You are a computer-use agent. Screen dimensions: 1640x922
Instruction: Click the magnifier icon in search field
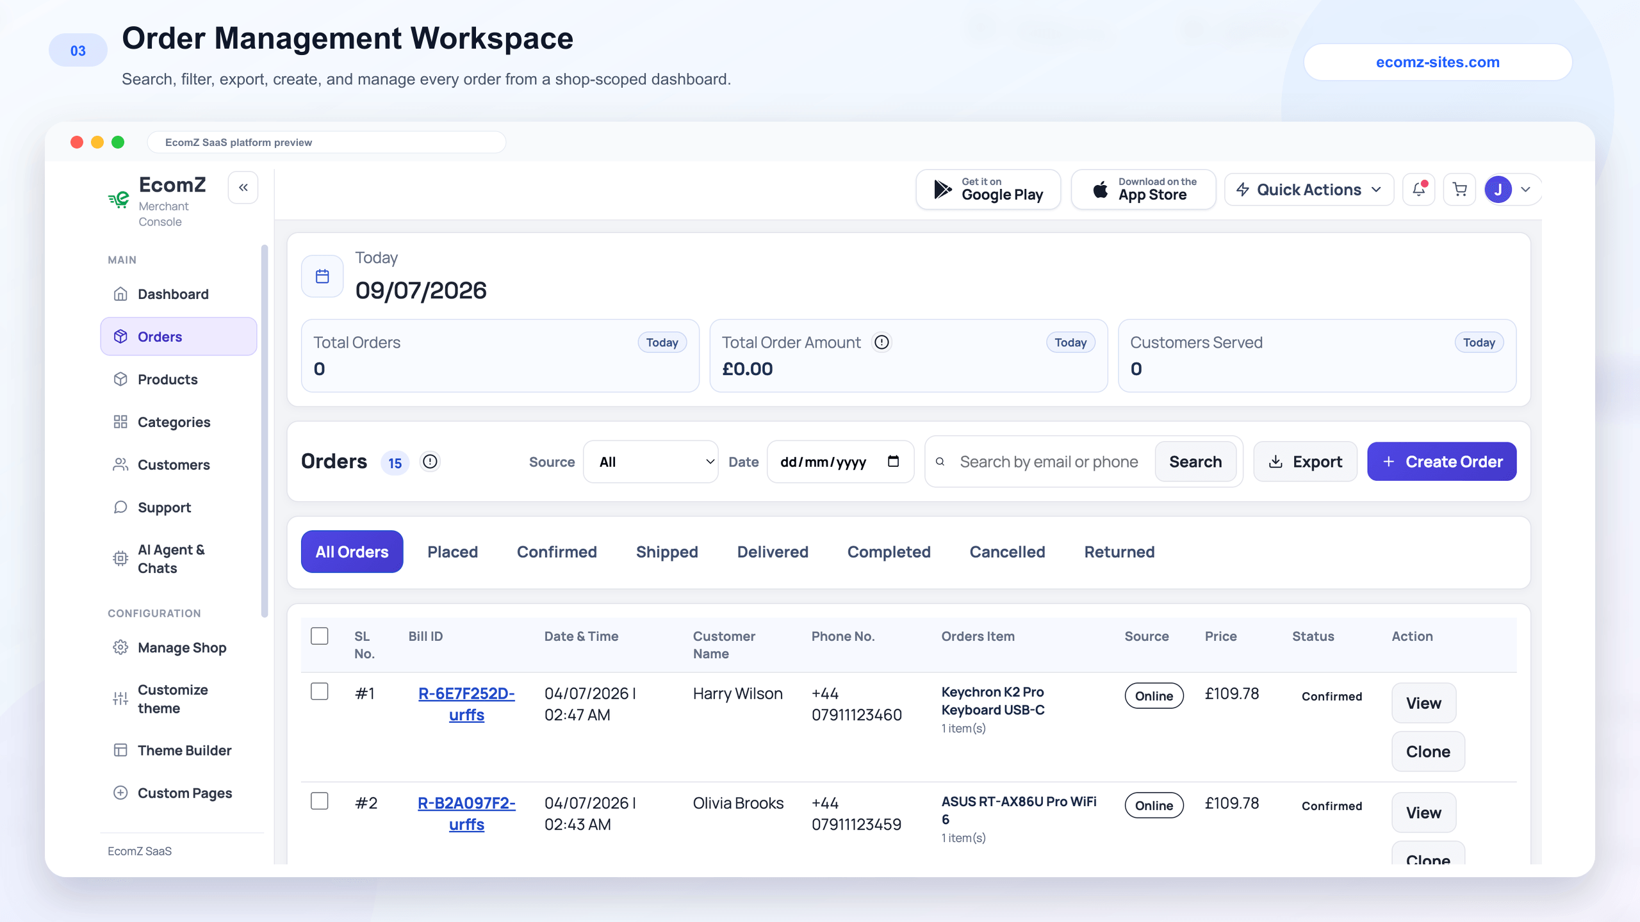(x=940, y=462)
